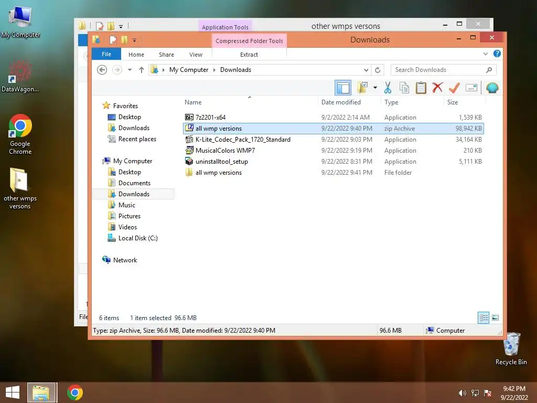Go back with the Back arrow button
Image resolution: width=537 pixels, height=403 pixels.
click(102, 70)
